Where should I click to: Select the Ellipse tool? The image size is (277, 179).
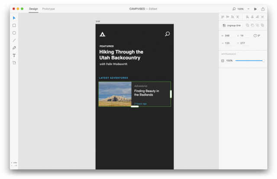[x=14, y=33]
